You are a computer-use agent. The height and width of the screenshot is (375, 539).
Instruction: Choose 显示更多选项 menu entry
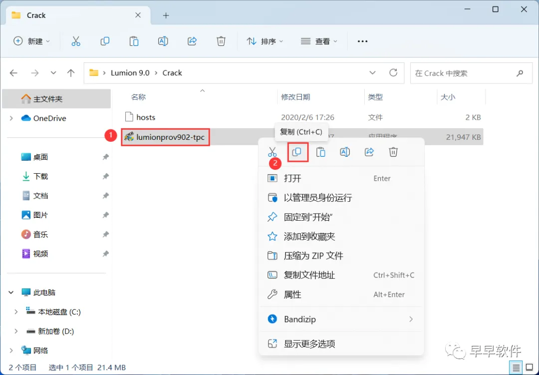(x=341, y=344)
